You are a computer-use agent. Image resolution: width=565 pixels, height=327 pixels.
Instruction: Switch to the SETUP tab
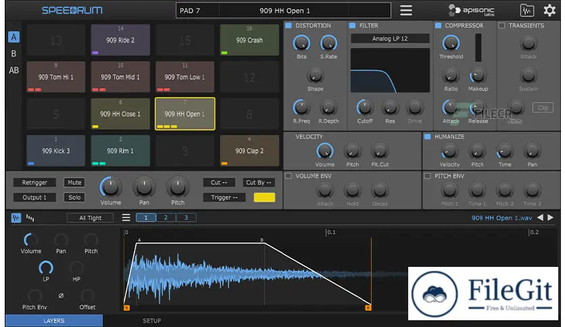coord(151,320)
